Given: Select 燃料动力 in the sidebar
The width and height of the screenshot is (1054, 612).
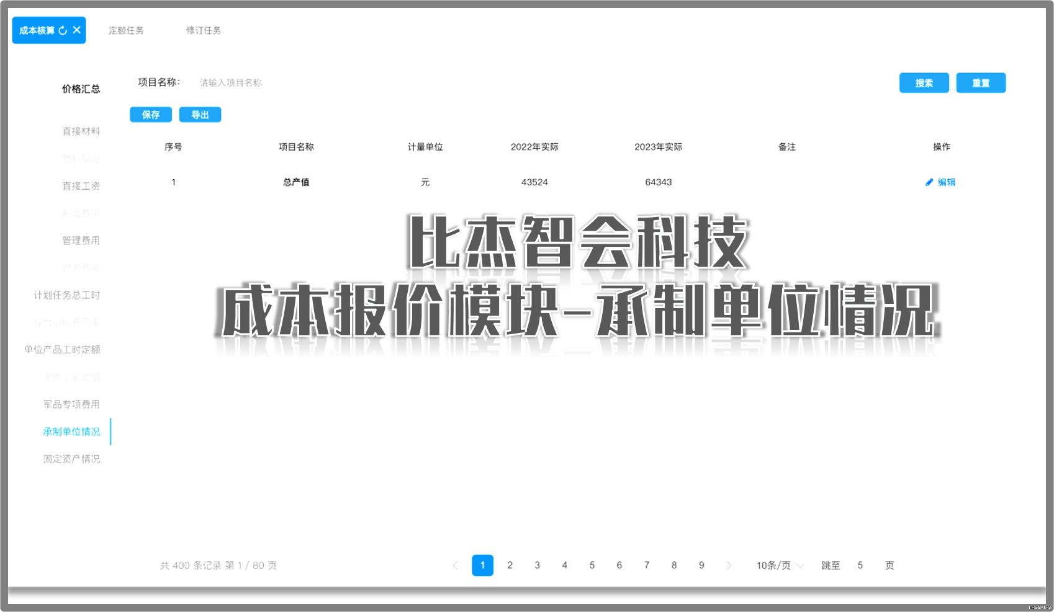Looking at the screenshot, I should pyautogui.click(x=81, y=159).
